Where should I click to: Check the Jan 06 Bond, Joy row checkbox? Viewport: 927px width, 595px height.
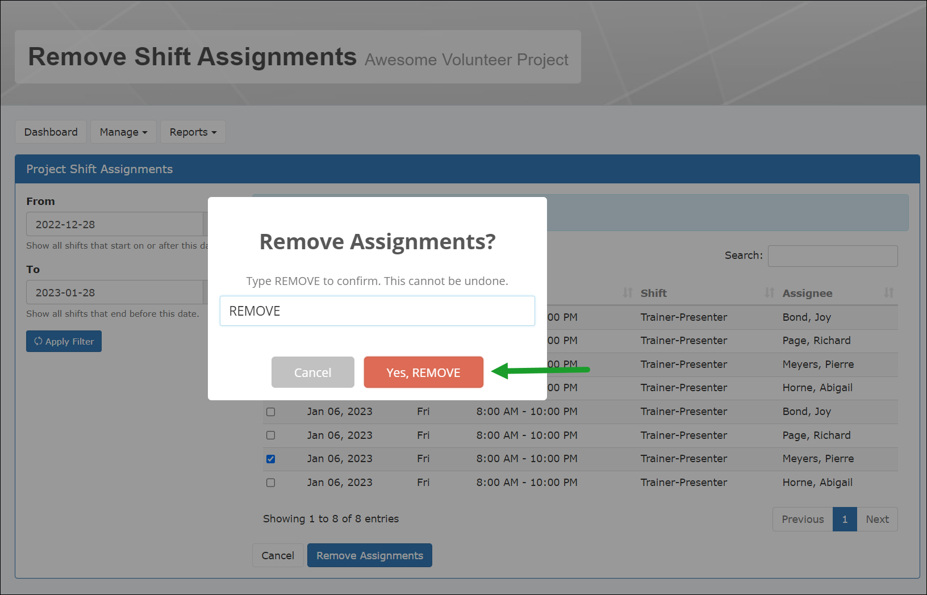tap(271, 412)
